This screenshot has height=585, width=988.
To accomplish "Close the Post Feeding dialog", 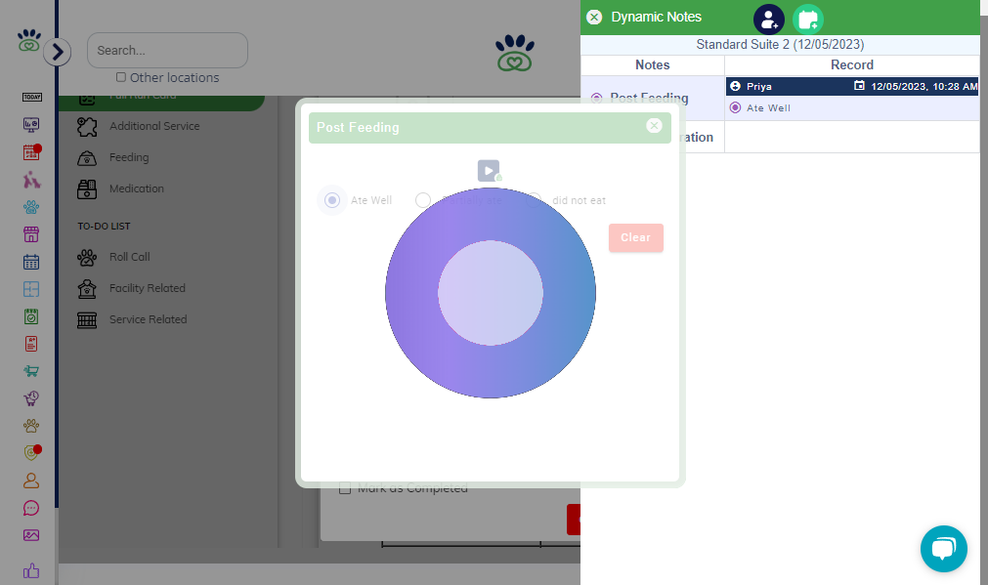I will coord(654,125).
